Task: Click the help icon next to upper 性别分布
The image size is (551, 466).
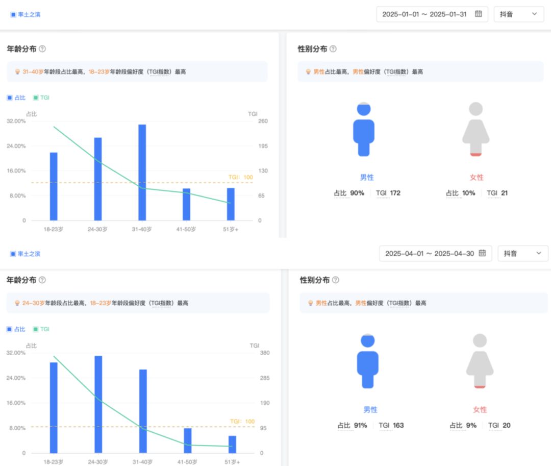Action: [x=333, y=49]
